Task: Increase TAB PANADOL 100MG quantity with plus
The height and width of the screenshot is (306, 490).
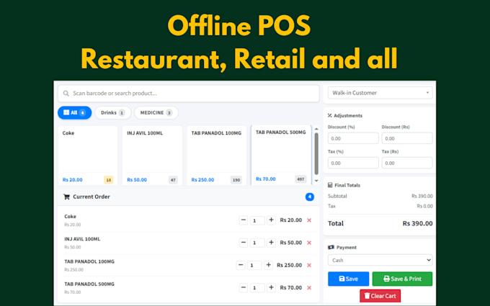Action: (269, 265)
